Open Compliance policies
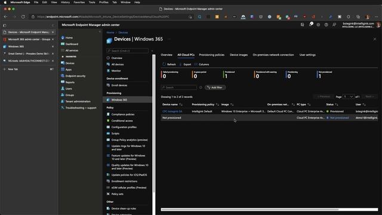 click(x=123, y=114)
